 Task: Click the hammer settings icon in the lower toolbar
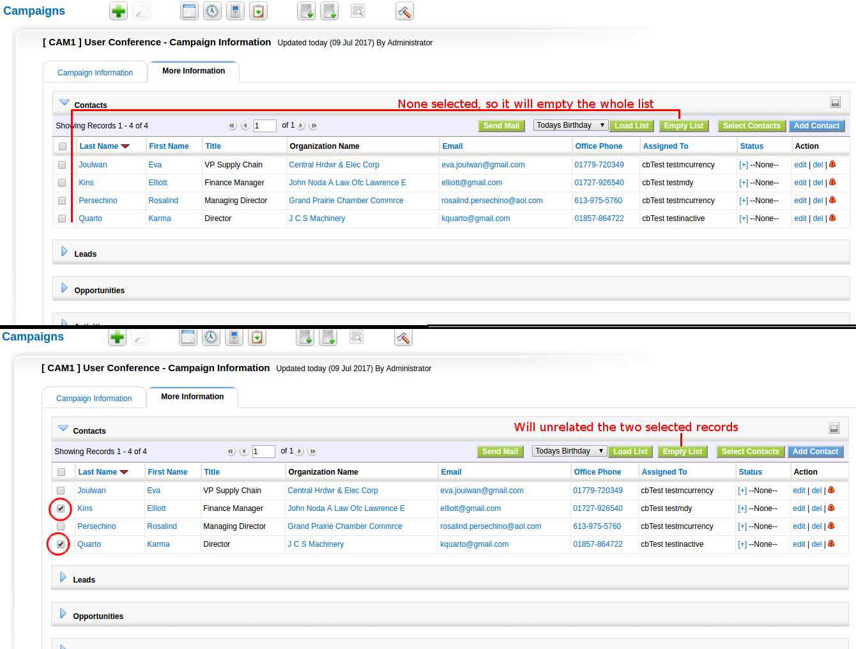point(403,337)
